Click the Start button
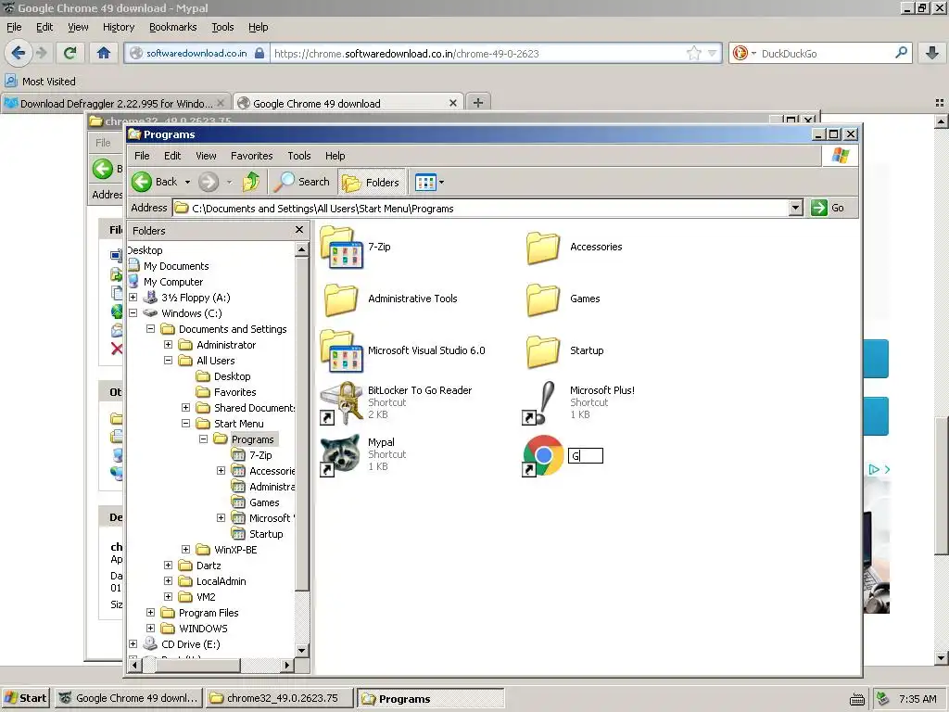Screen dimensions: 949x712 click(25, 698)
